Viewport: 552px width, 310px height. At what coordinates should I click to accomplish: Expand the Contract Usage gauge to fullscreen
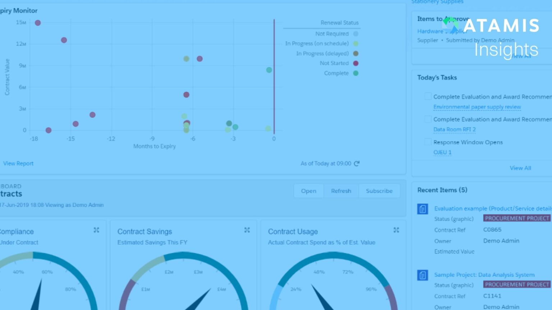tap(396, 230)
